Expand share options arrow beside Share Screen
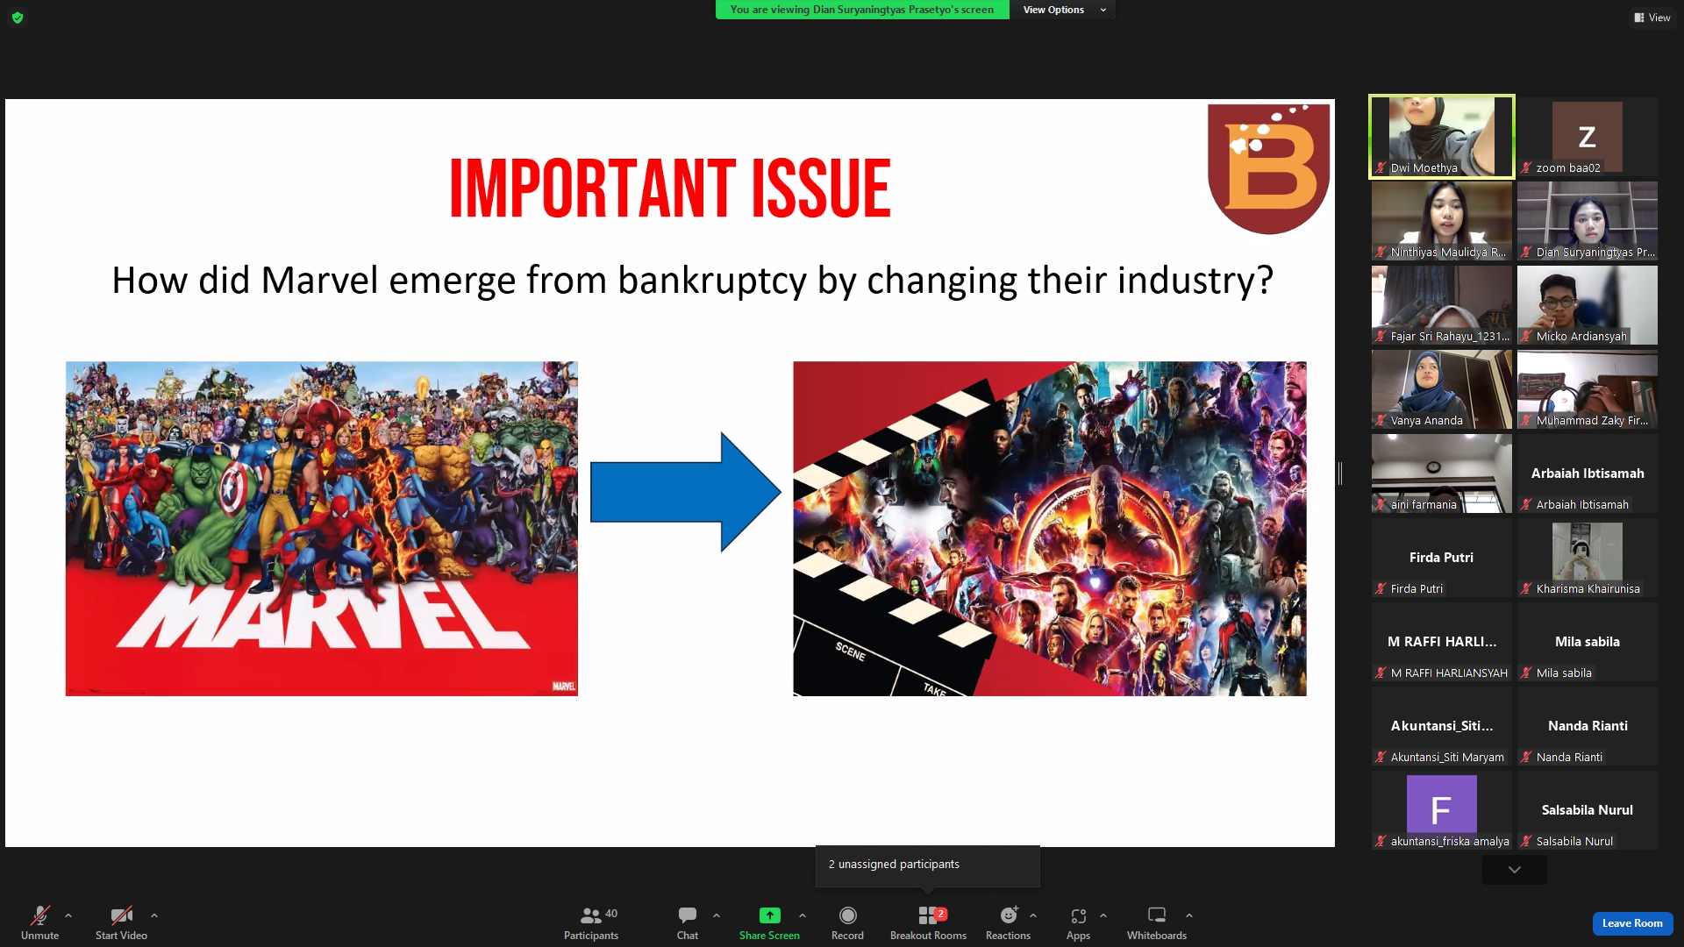 click(x=803, y=915)
